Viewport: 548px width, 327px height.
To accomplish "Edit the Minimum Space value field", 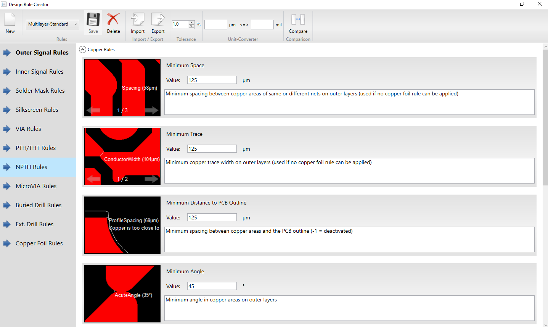I will (x=212, y=80).
